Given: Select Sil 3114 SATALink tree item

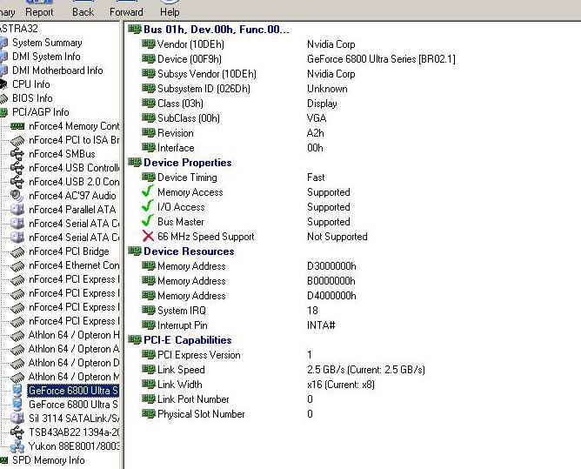Looking at the screenshot, I should coord(73,419).
